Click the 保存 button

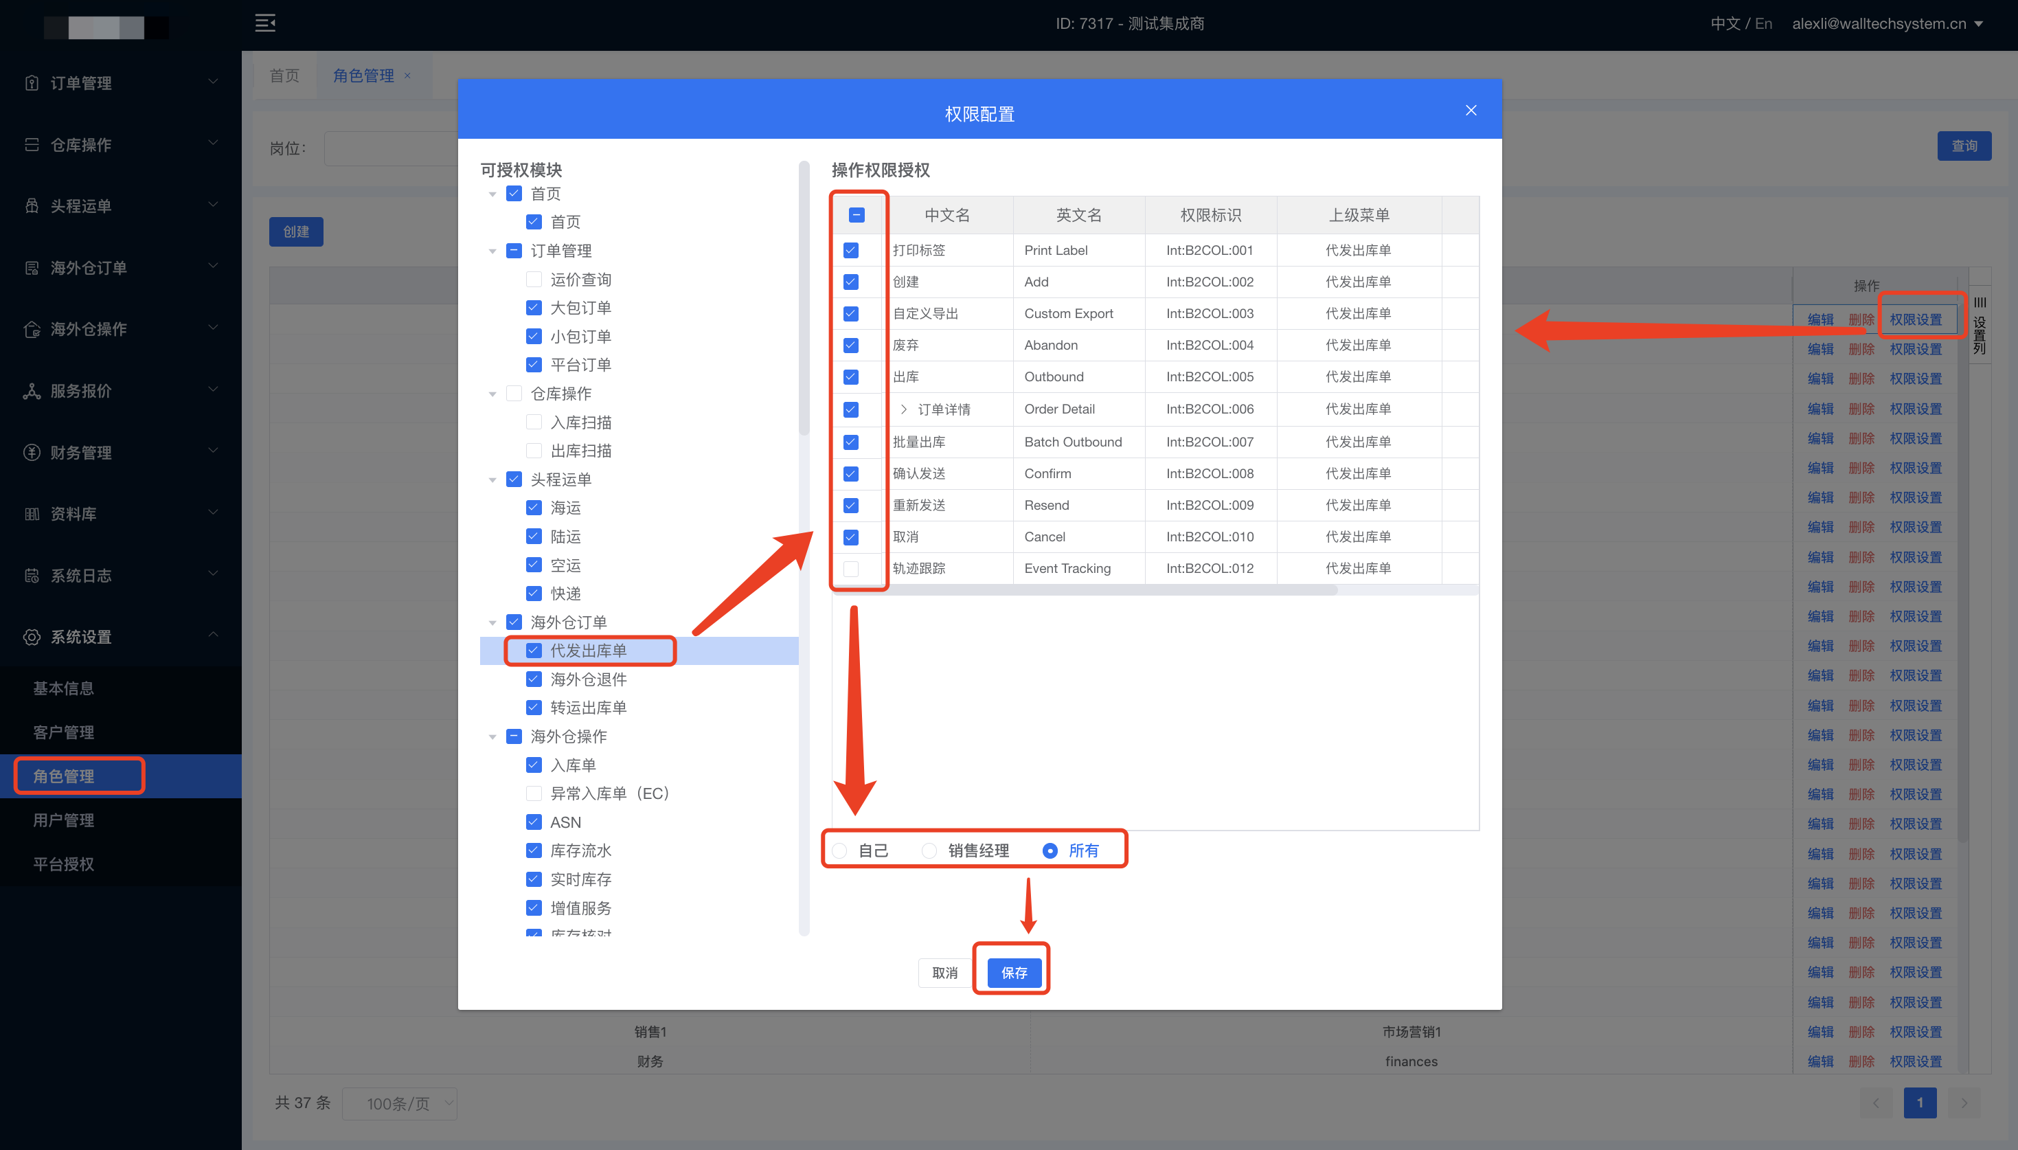tap(1014, 972)
